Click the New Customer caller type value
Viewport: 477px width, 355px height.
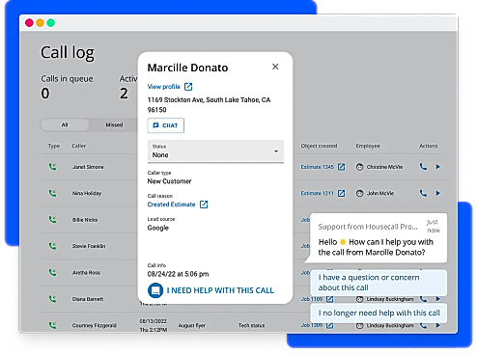click(x=169, y=181)
